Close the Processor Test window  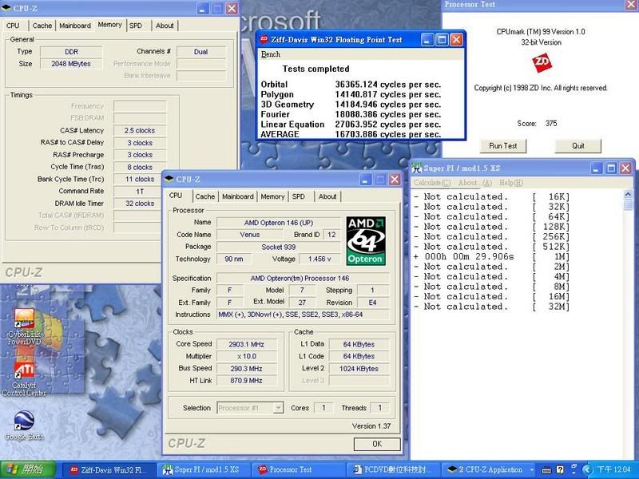[631, 4]
